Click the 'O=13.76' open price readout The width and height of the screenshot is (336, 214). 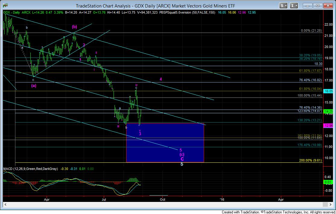click(x=99, y=12)
